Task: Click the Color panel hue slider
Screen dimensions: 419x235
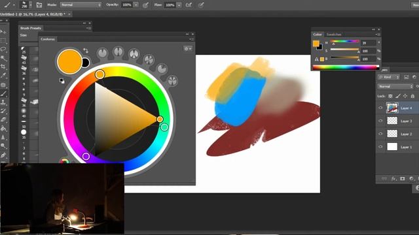Action: click(x=344, y=41)
